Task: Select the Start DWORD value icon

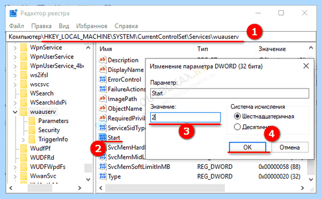Action: coord(103,137)
